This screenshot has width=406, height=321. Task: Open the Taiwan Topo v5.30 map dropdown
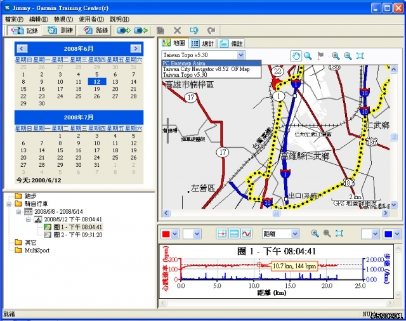[203, 55]
